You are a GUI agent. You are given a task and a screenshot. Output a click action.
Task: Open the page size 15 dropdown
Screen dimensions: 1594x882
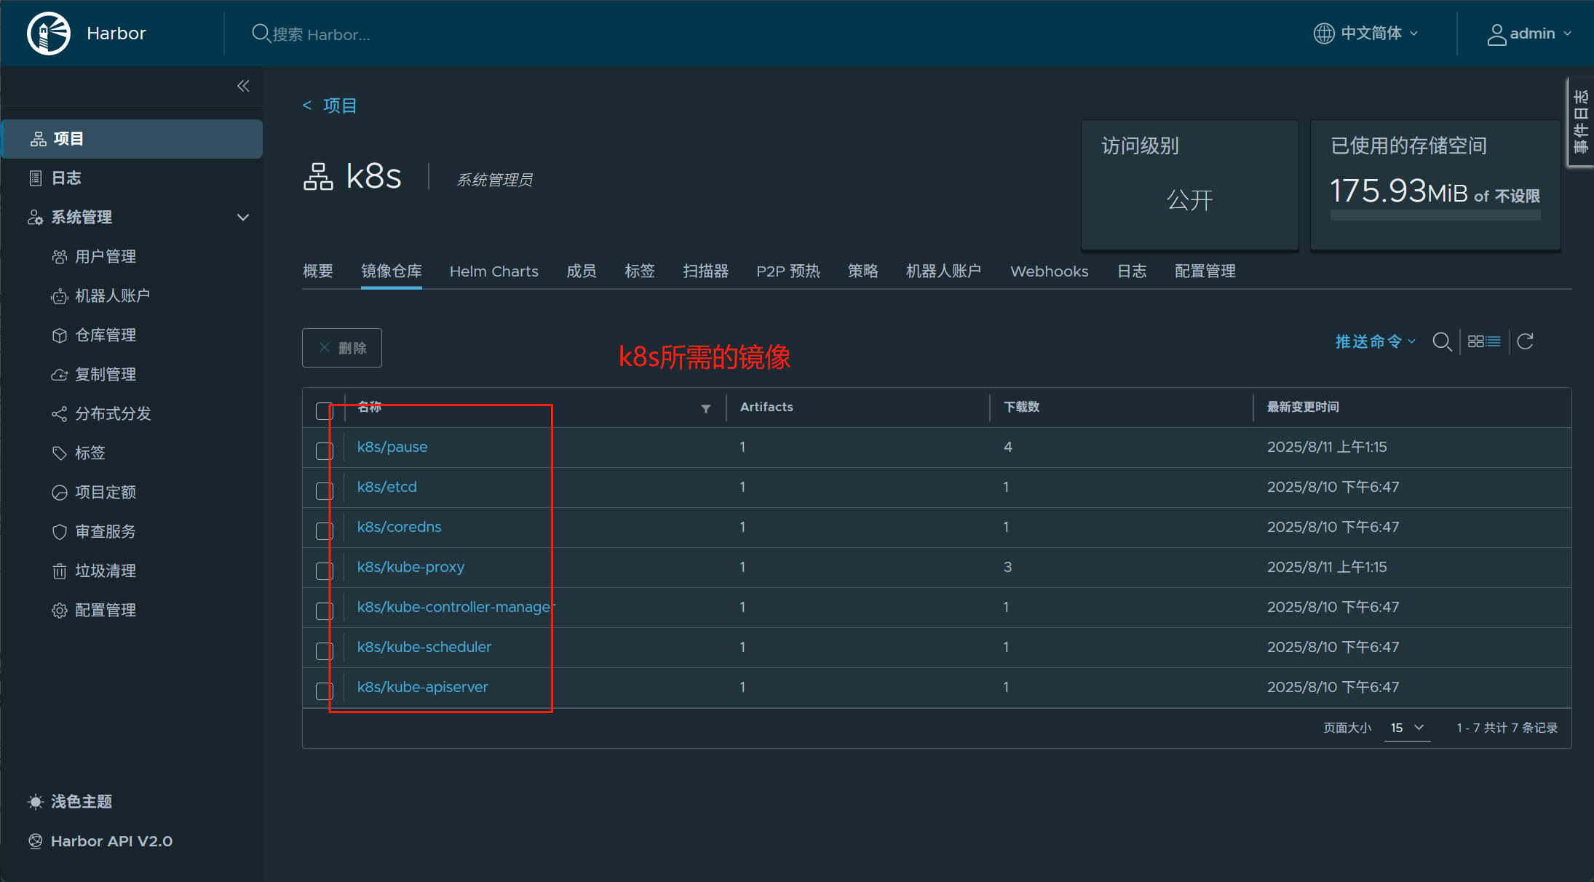click(x=1407, y=728)
